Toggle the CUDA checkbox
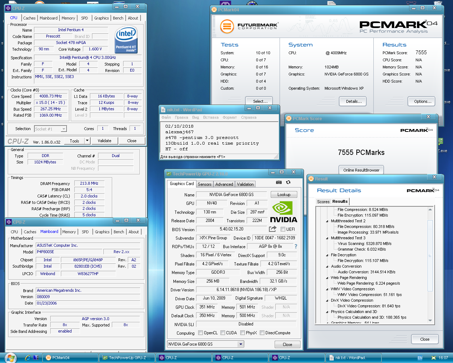The height and width of the screenshot is (363, 453). 223,333
